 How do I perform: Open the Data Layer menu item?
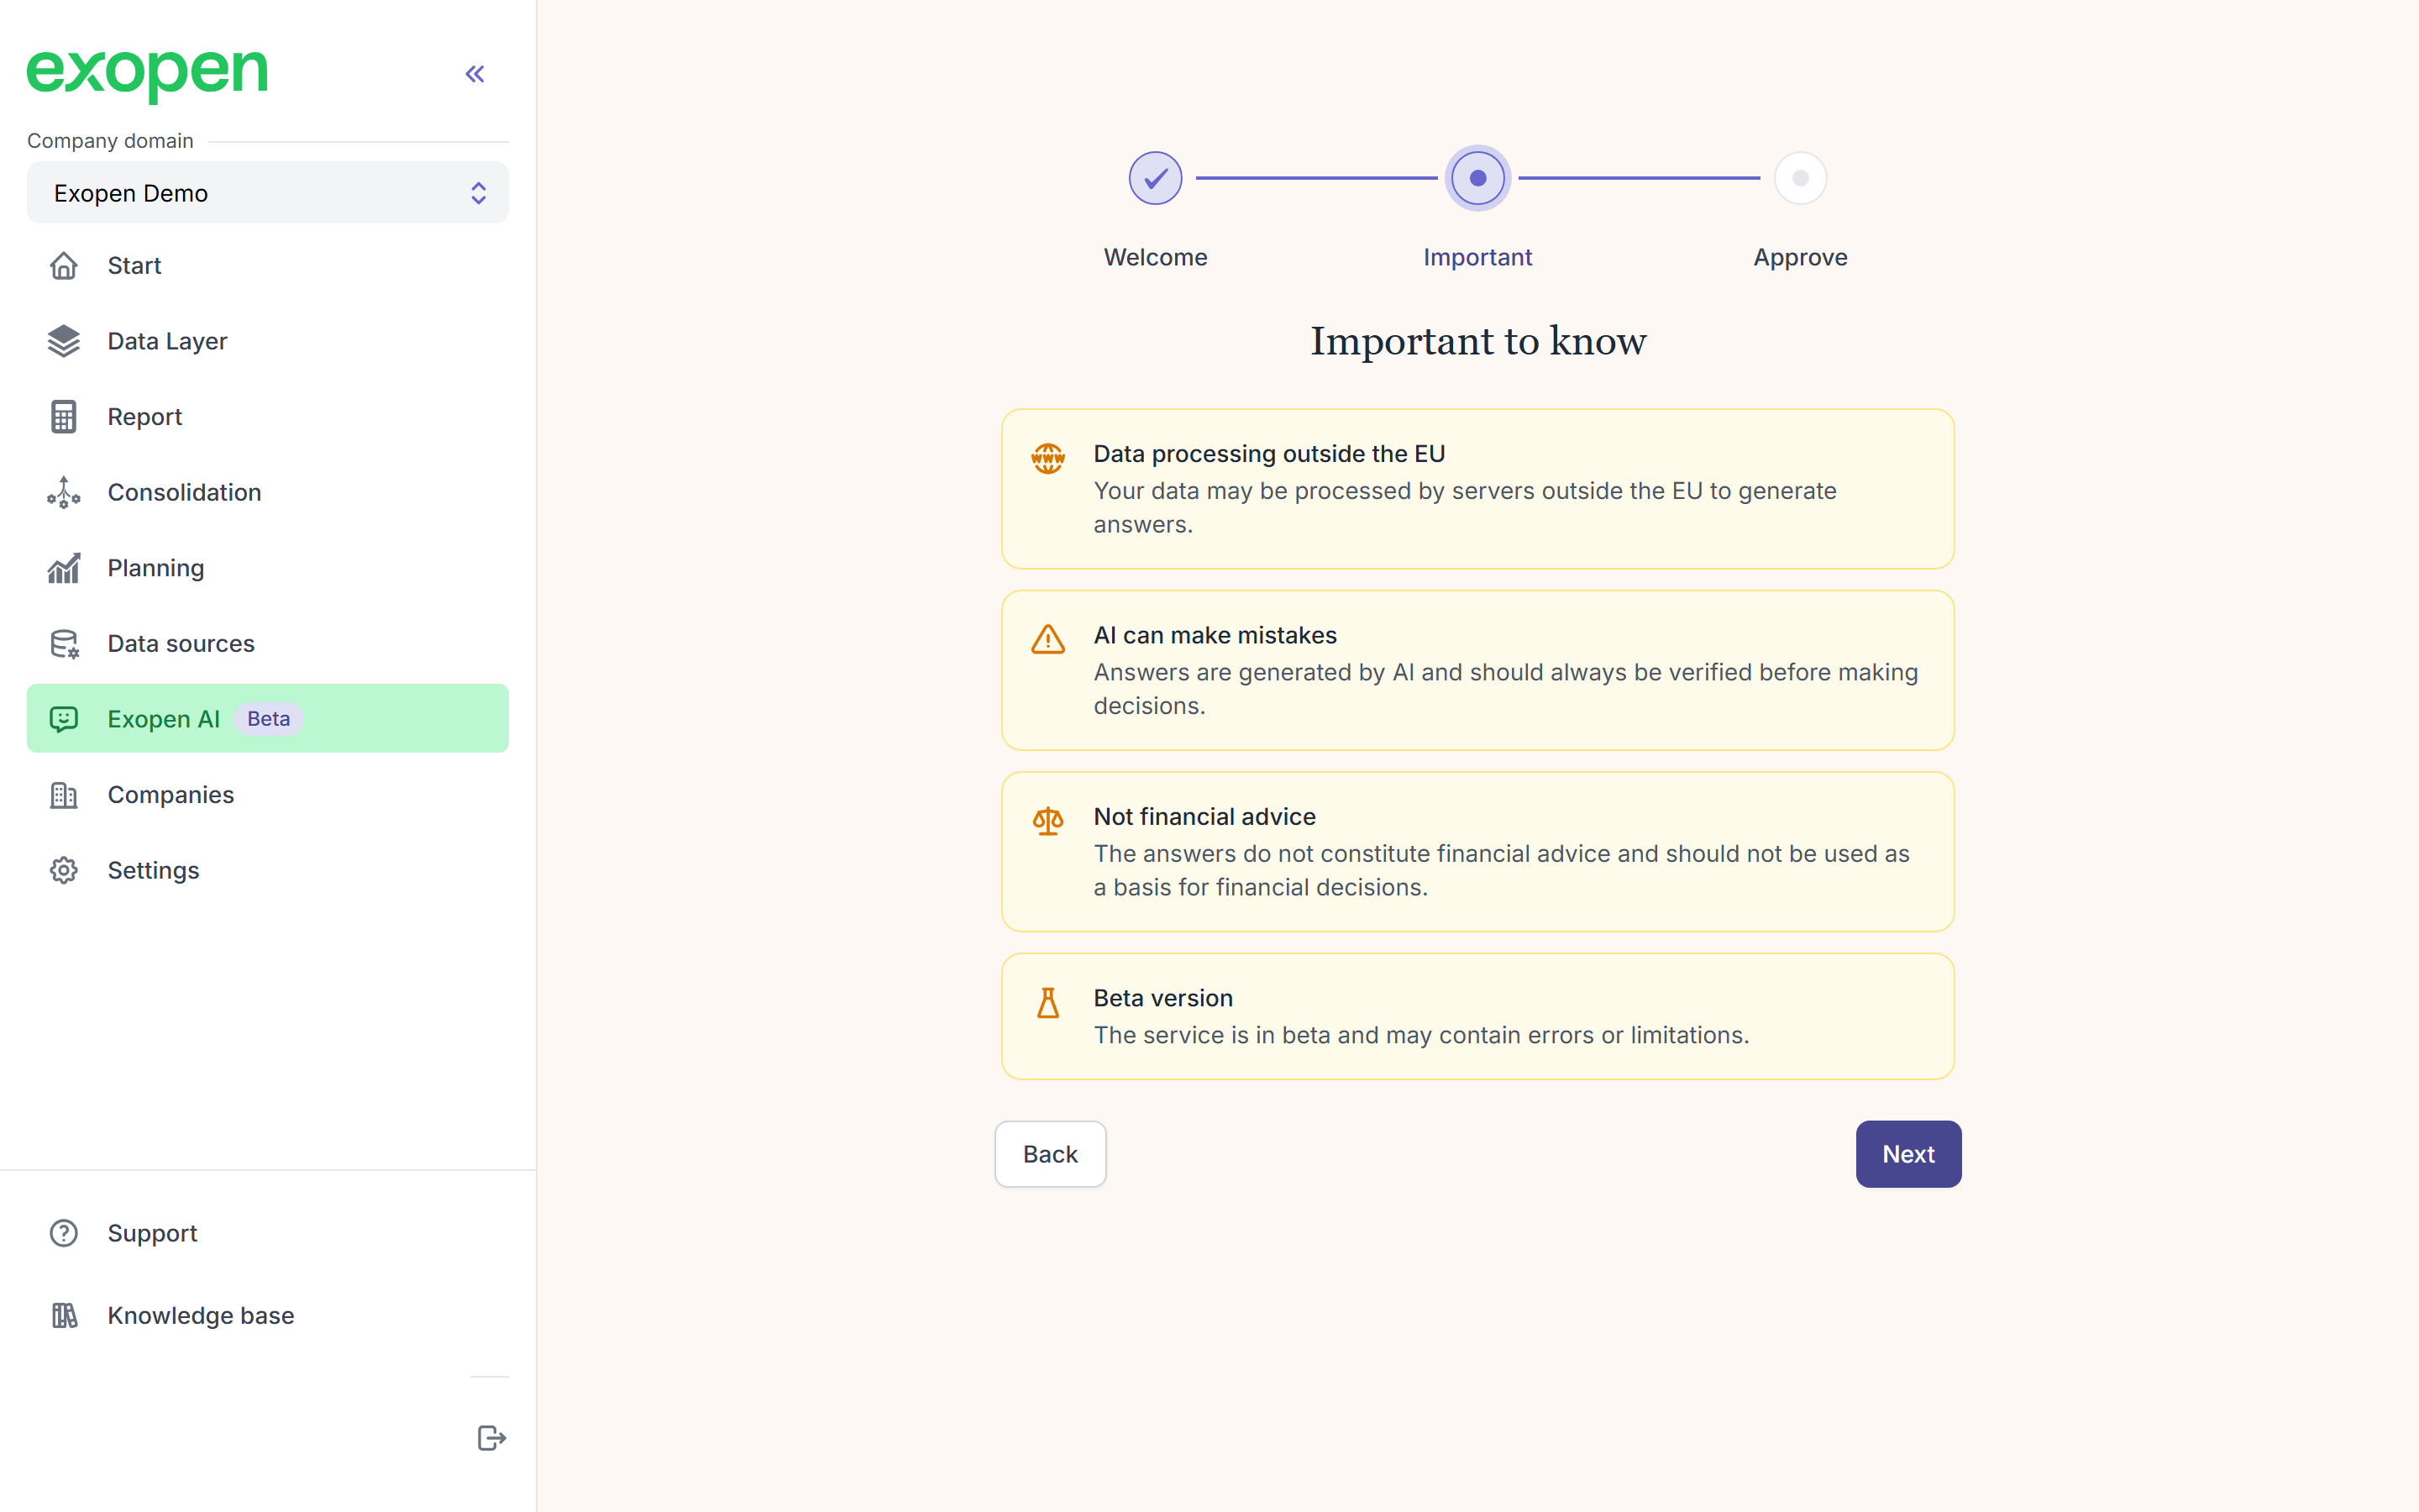(x=268, y=341)
